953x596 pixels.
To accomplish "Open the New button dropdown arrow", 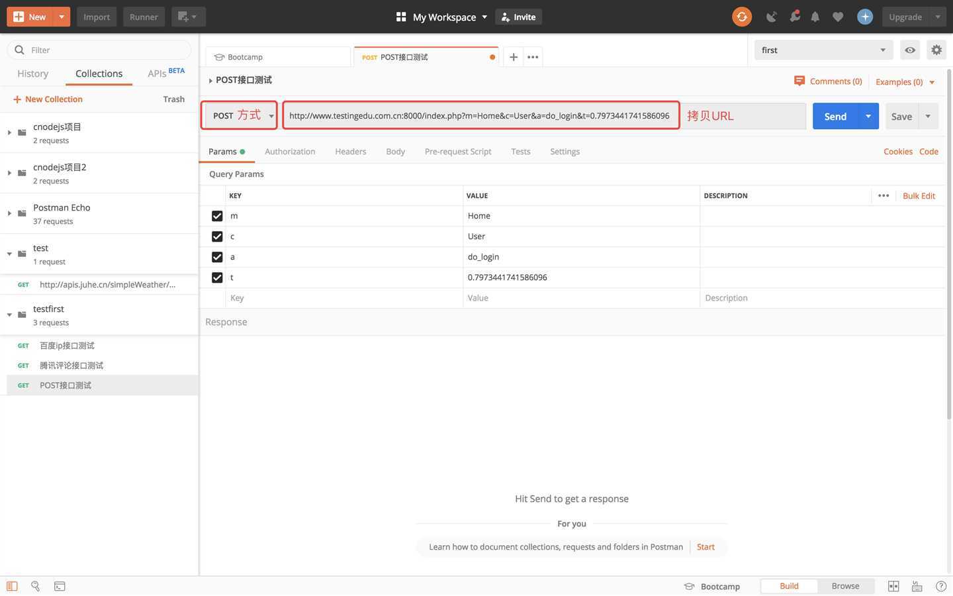I will [62, 17].
